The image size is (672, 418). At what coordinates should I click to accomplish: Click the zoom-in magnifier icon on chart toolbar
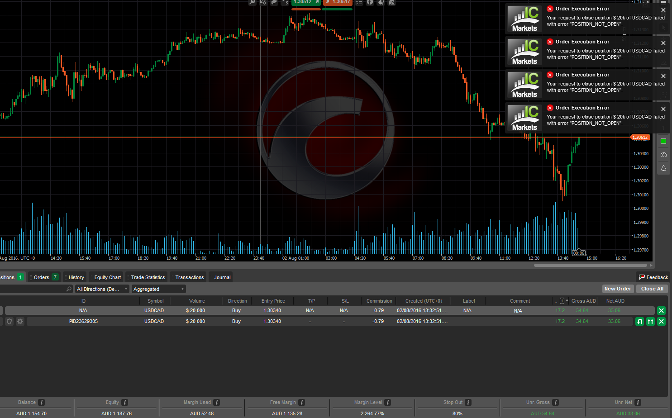point(253,2)
